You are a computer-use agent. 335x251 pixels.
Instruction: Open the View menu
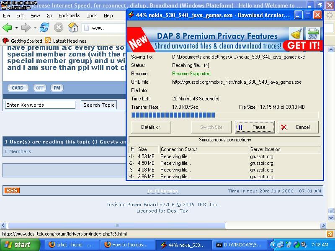coord(35,15)
